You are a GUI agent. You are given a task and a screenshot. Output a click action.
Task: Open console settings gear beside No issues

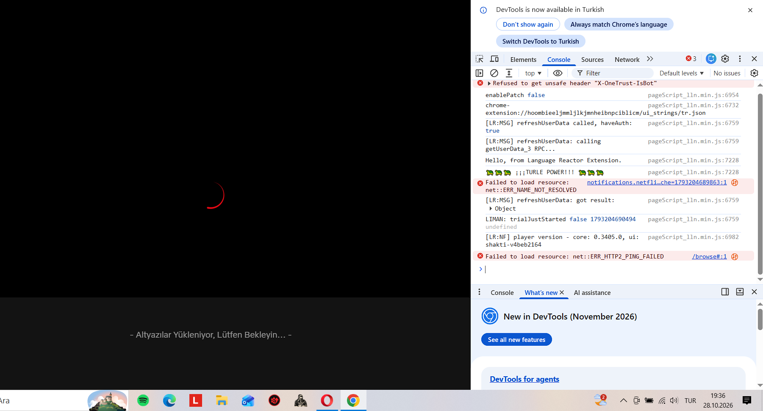(754, 73)
